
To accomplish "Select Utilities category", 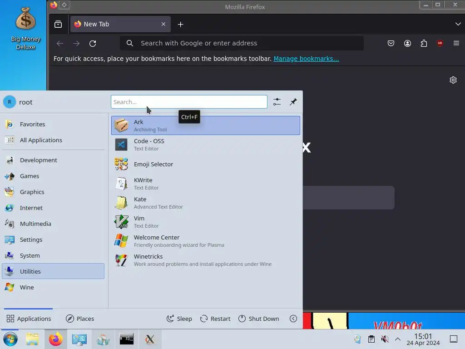I will pyautogui.click(x=53, y=271).
